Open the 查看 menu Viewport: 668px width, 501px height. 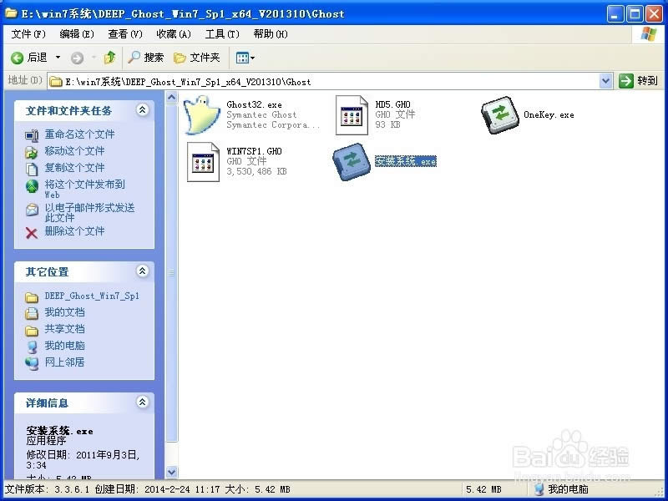pos(124,34)
